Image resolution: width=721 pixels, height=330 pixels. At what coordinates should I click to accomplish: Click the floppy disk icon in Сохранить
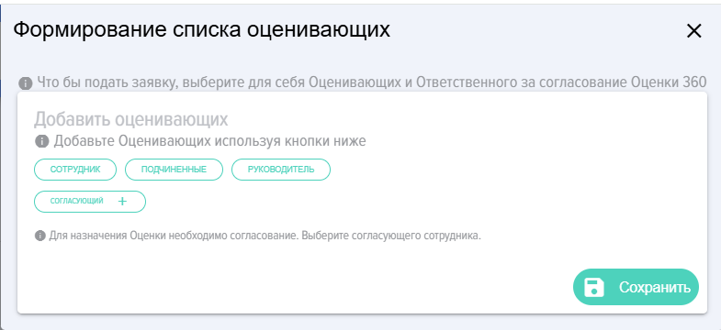click(594, 287)
